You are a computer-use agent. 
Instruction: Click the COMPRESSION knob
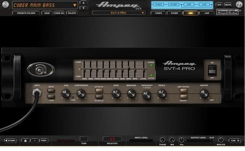tap(81, 93)
